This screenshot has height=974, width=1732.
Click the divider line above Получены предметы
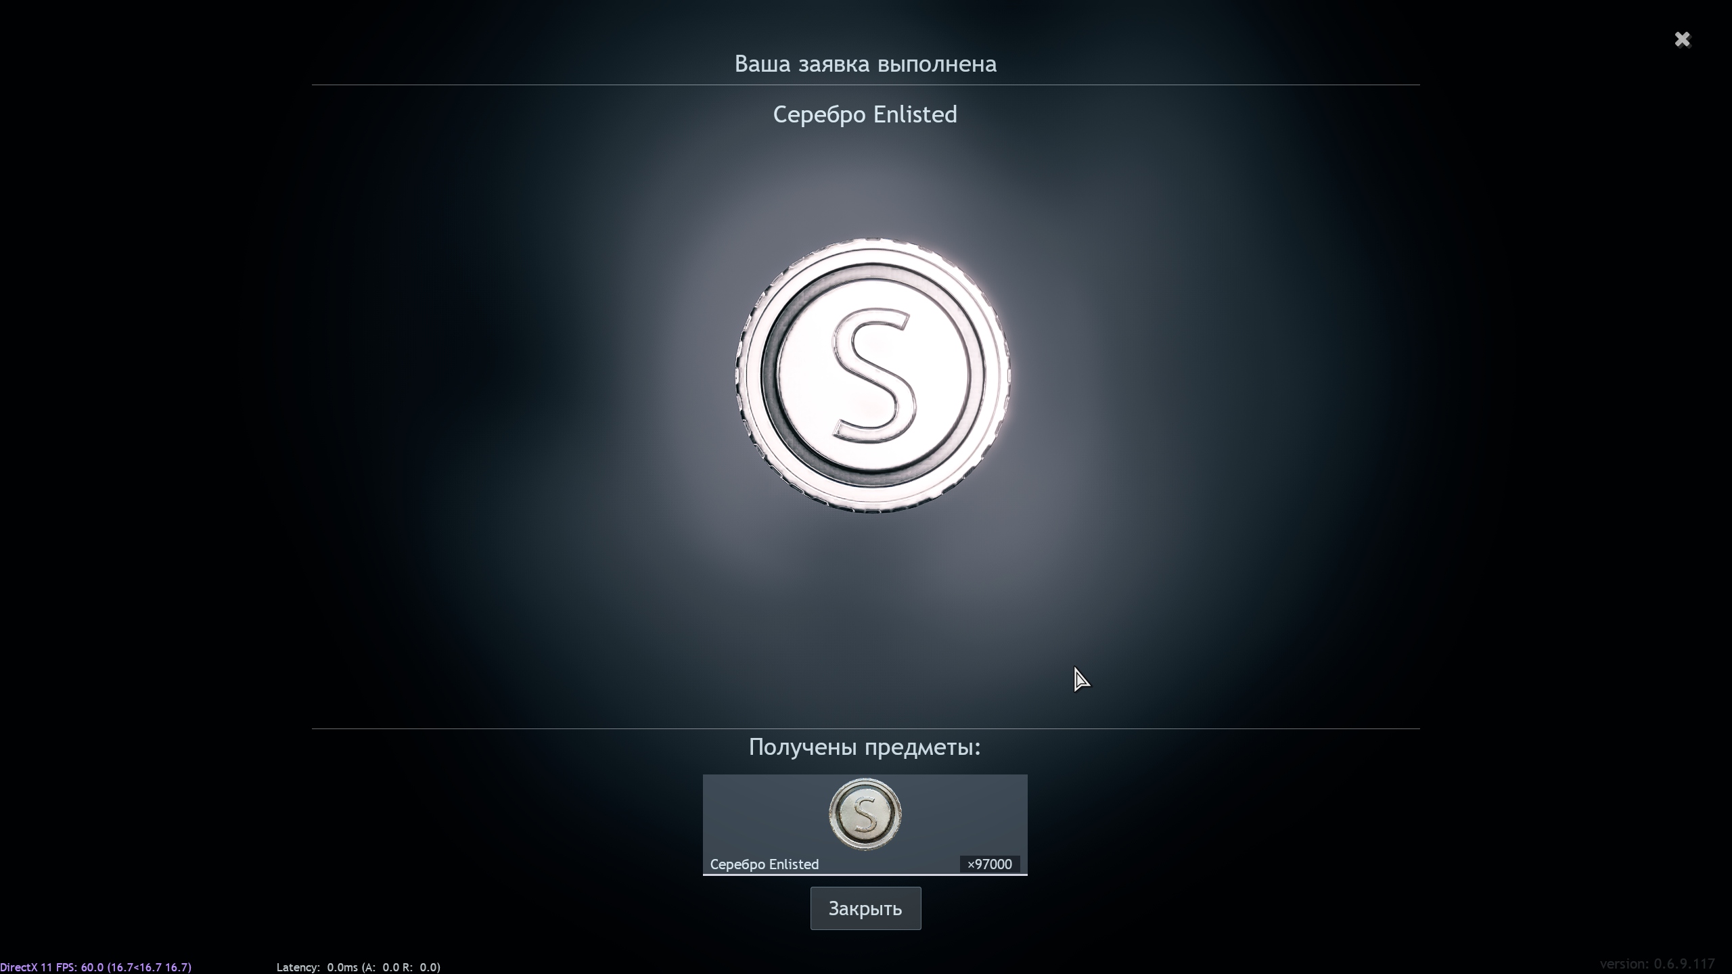(865, 728)
